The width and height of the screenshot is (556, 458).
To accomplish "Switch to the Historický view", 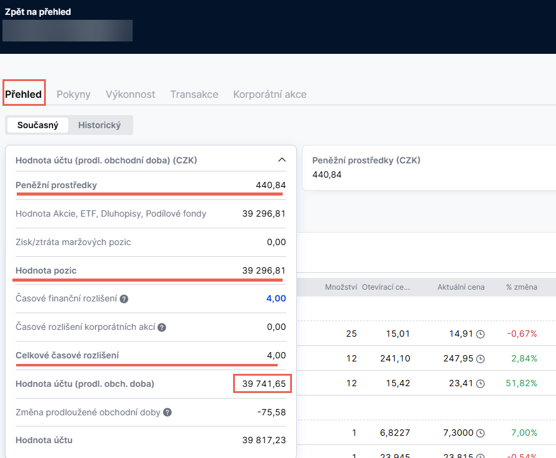I will point(99,125).
